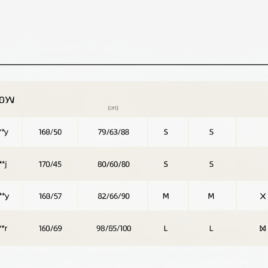Click the **j reviewer name cell

pyautogui.click(x=3, y=165)
